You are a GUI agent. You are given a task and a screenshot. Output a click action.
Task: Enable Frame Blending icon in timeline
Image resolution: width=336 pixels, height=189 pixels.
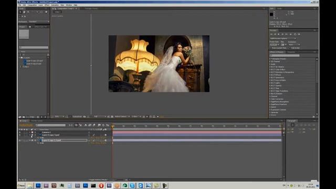click(90, 125)
